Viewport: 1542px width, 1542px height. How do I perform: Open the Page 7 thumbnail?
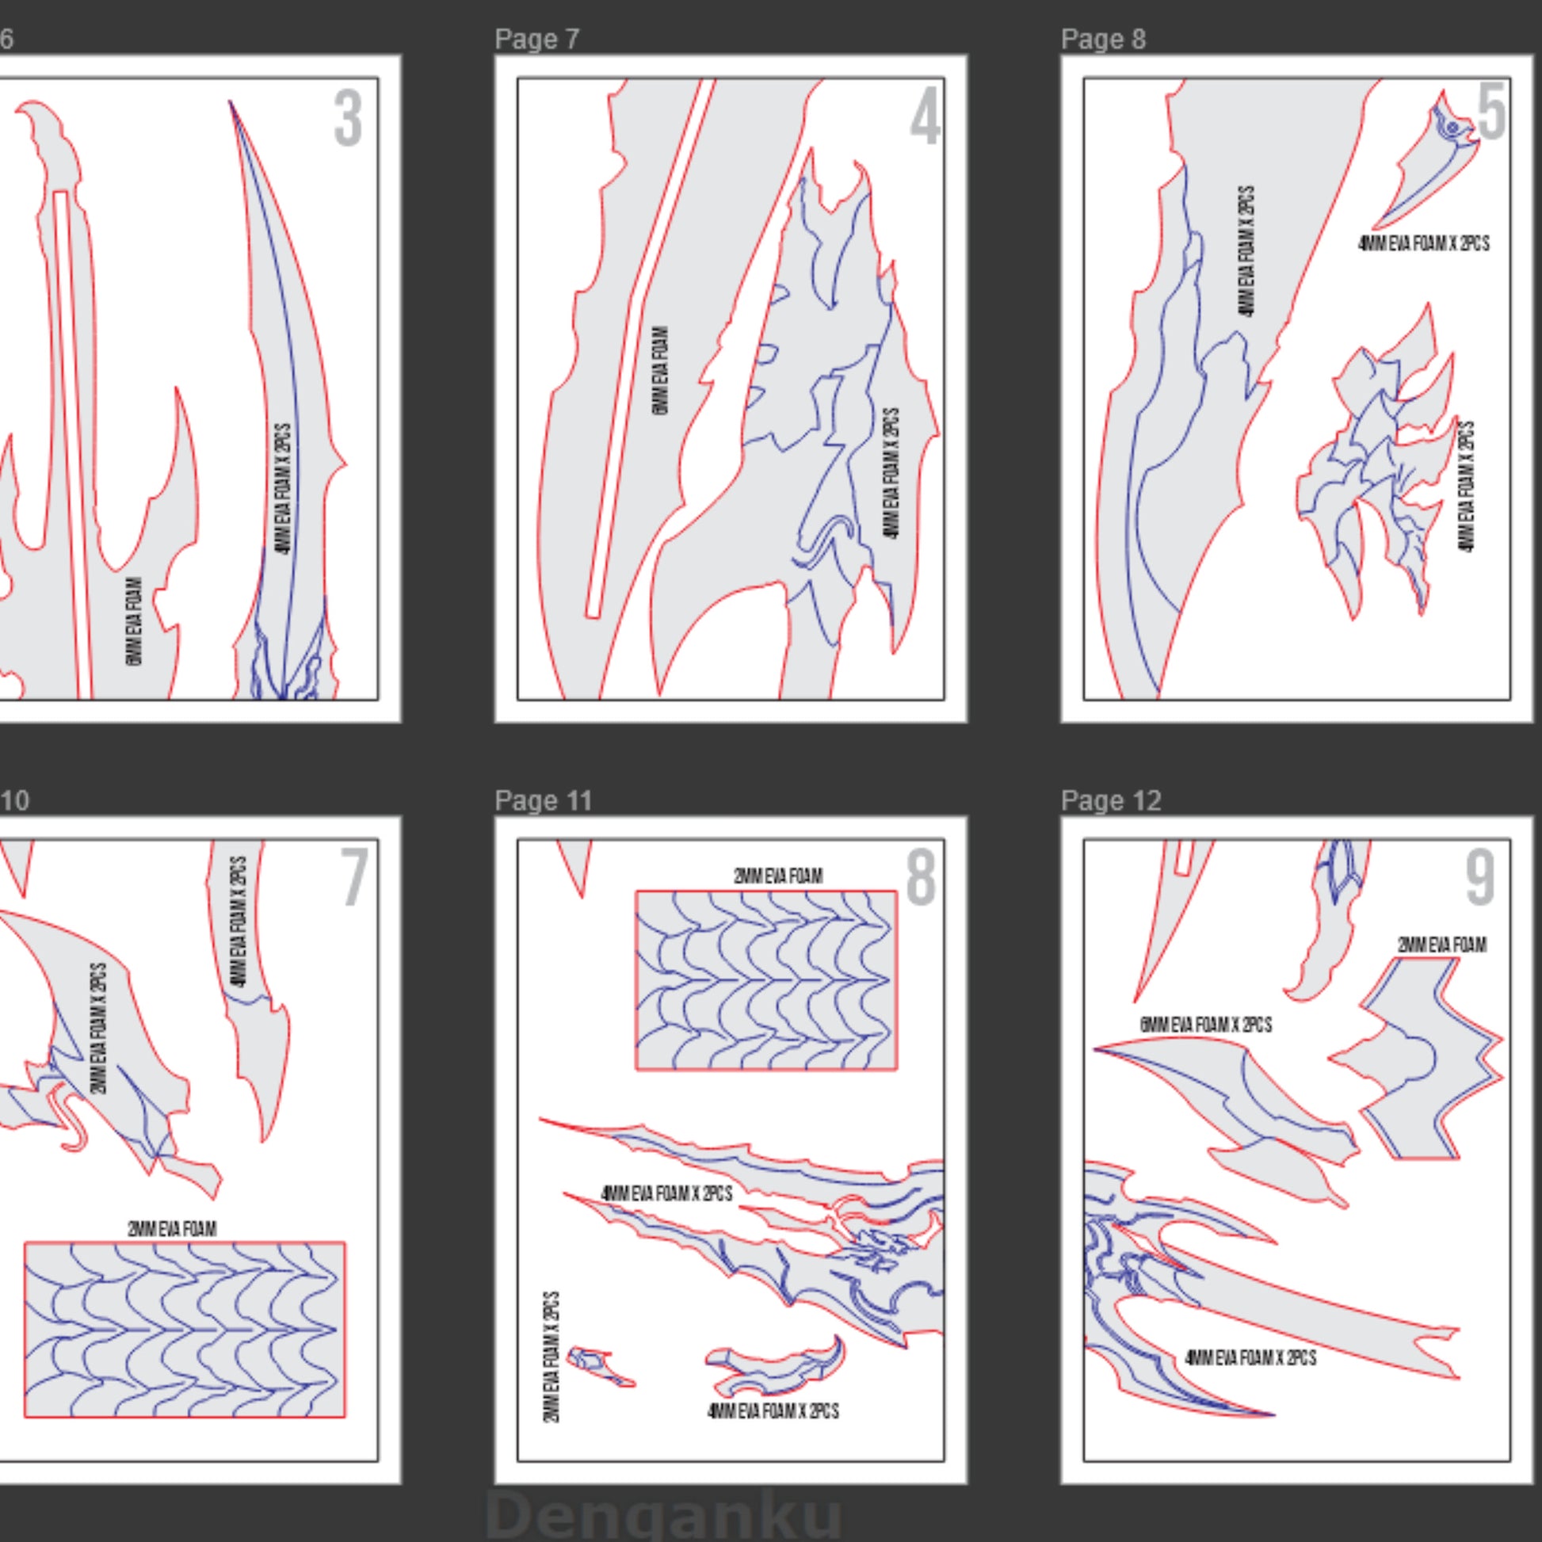[x=731, y=389]
